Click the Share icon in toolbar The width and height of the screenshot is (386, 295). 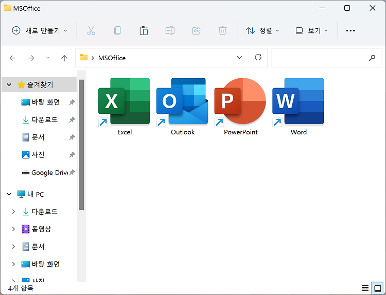(x=196, y=31)
